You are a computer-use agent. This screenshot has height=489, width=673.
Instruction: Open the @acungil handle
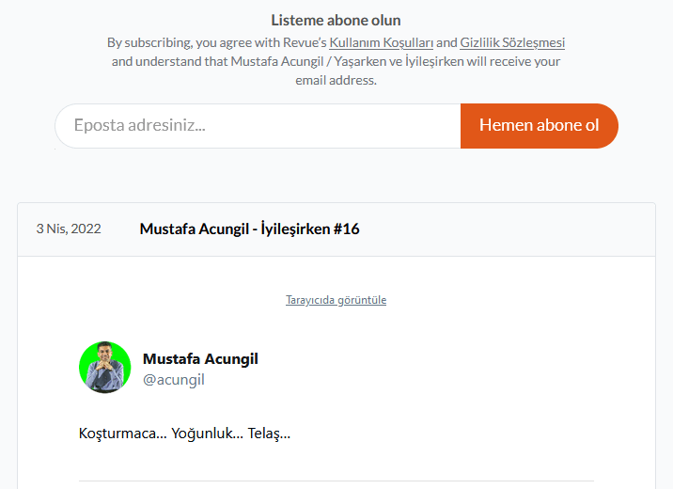coord(173,380)
